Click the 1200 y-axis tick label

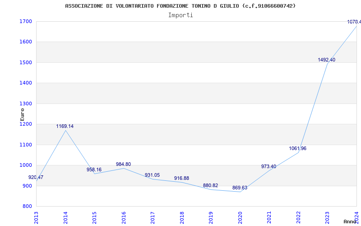tap(26, 124)
